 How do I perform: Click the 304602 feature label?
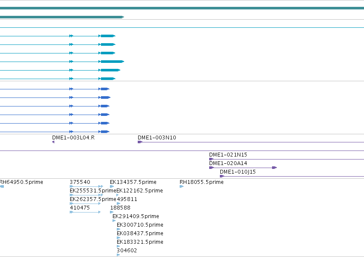[127, 251]
